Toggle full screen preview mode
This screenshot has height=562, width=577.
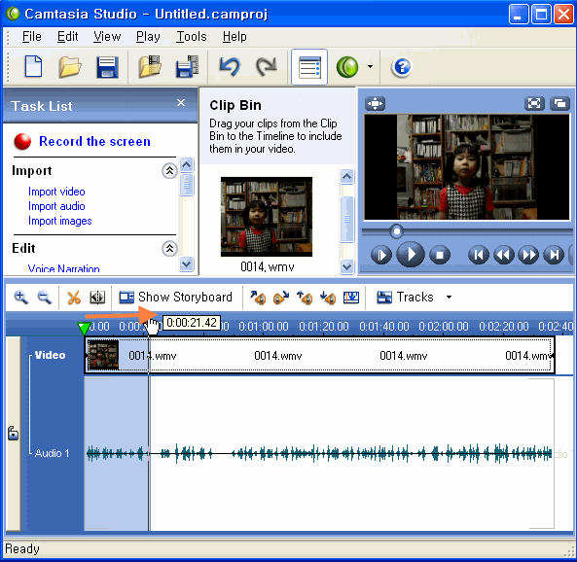[x=534, y=103]
